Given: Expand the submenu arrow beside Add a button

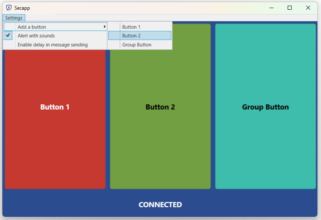Looking at the screenshot, I should (105, 27).
